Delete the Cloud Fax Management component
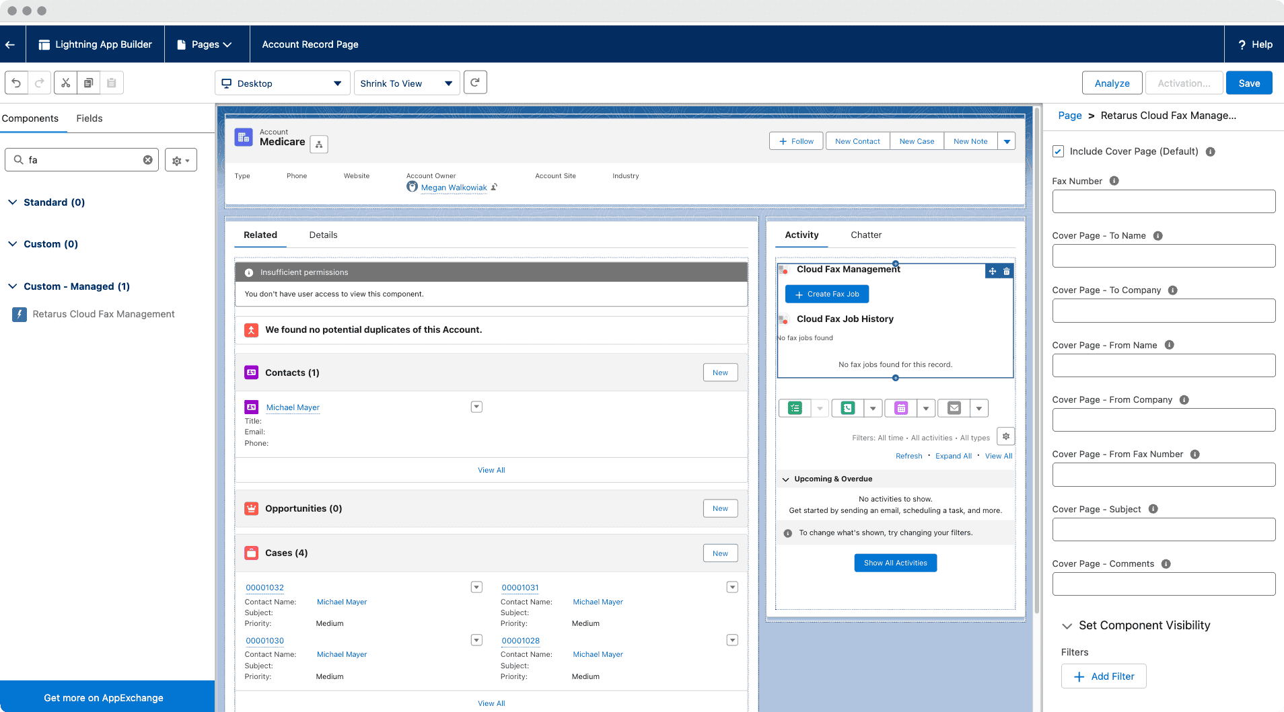 1007,271
